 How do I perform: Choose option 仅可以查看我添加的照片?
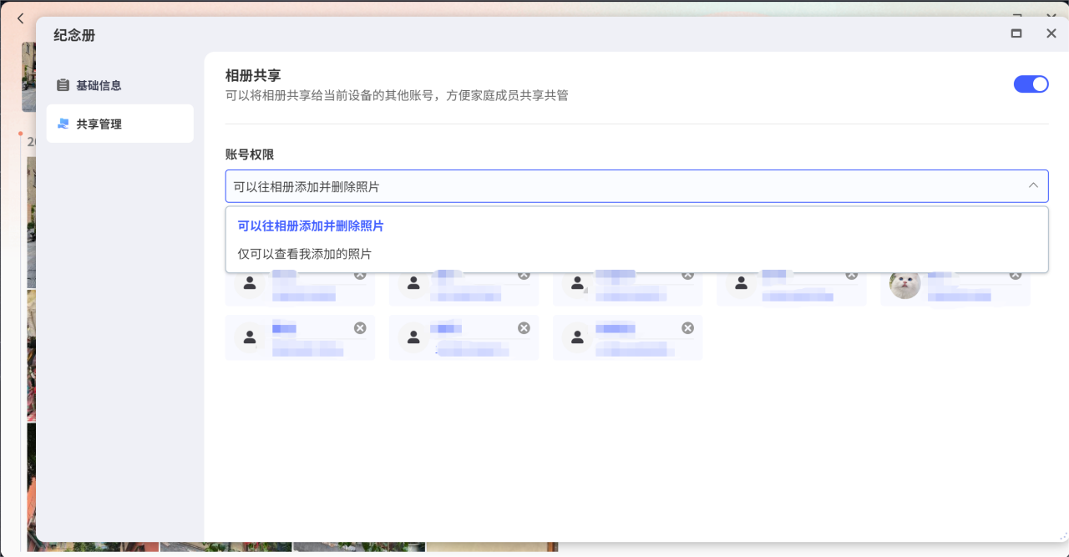point(305,254)
